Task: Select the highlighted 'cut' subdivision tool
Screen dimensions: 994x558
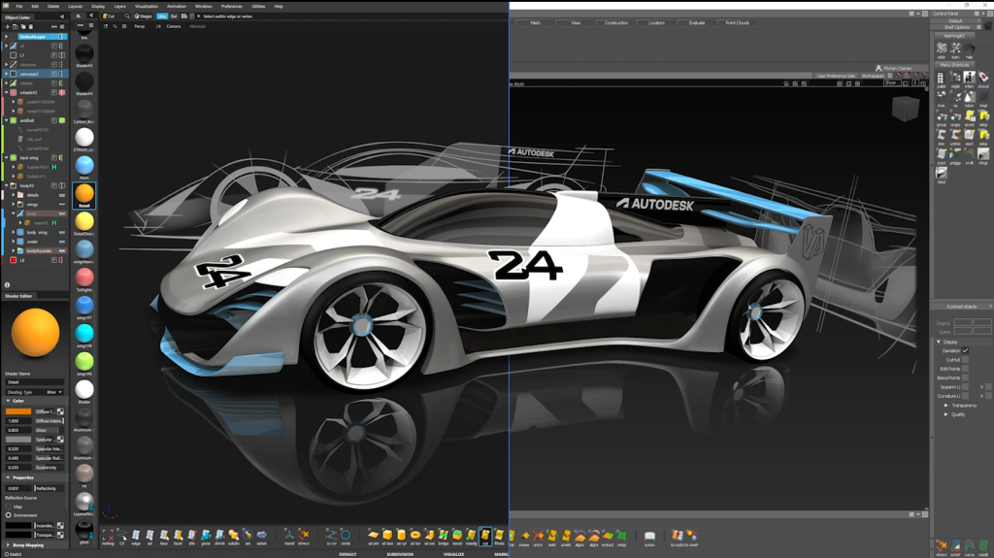Action: (x=485, y=536)
